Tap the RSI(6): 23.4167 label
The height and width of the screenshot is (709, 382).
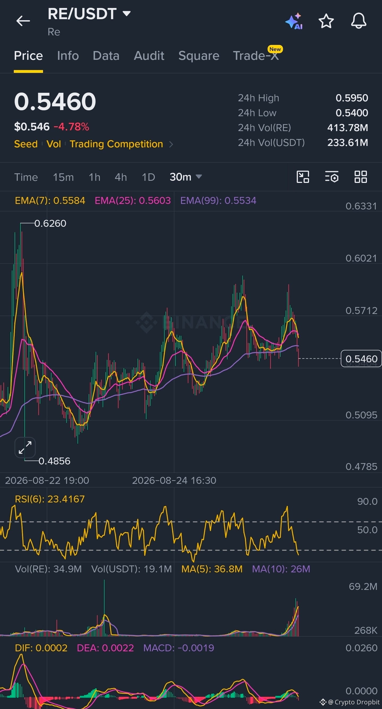pos(50,499)
